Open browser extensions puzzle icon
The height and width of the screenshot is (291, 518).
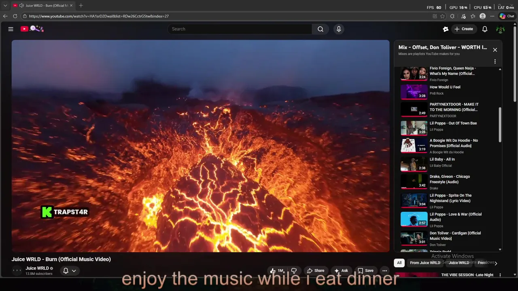coord(452,16)
